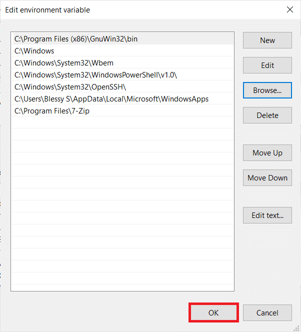Select the WindowsPowerShell\v1.0\ path entry

point(122,74)
